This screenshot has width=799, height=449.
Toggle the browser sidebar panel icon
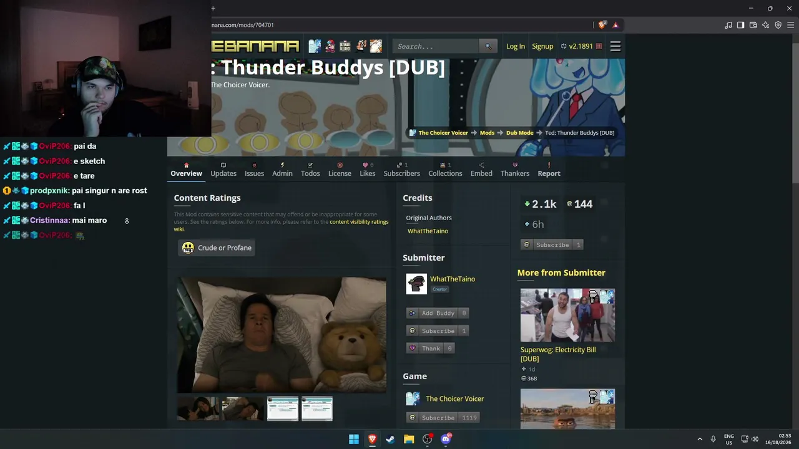[x=740, y=25]
